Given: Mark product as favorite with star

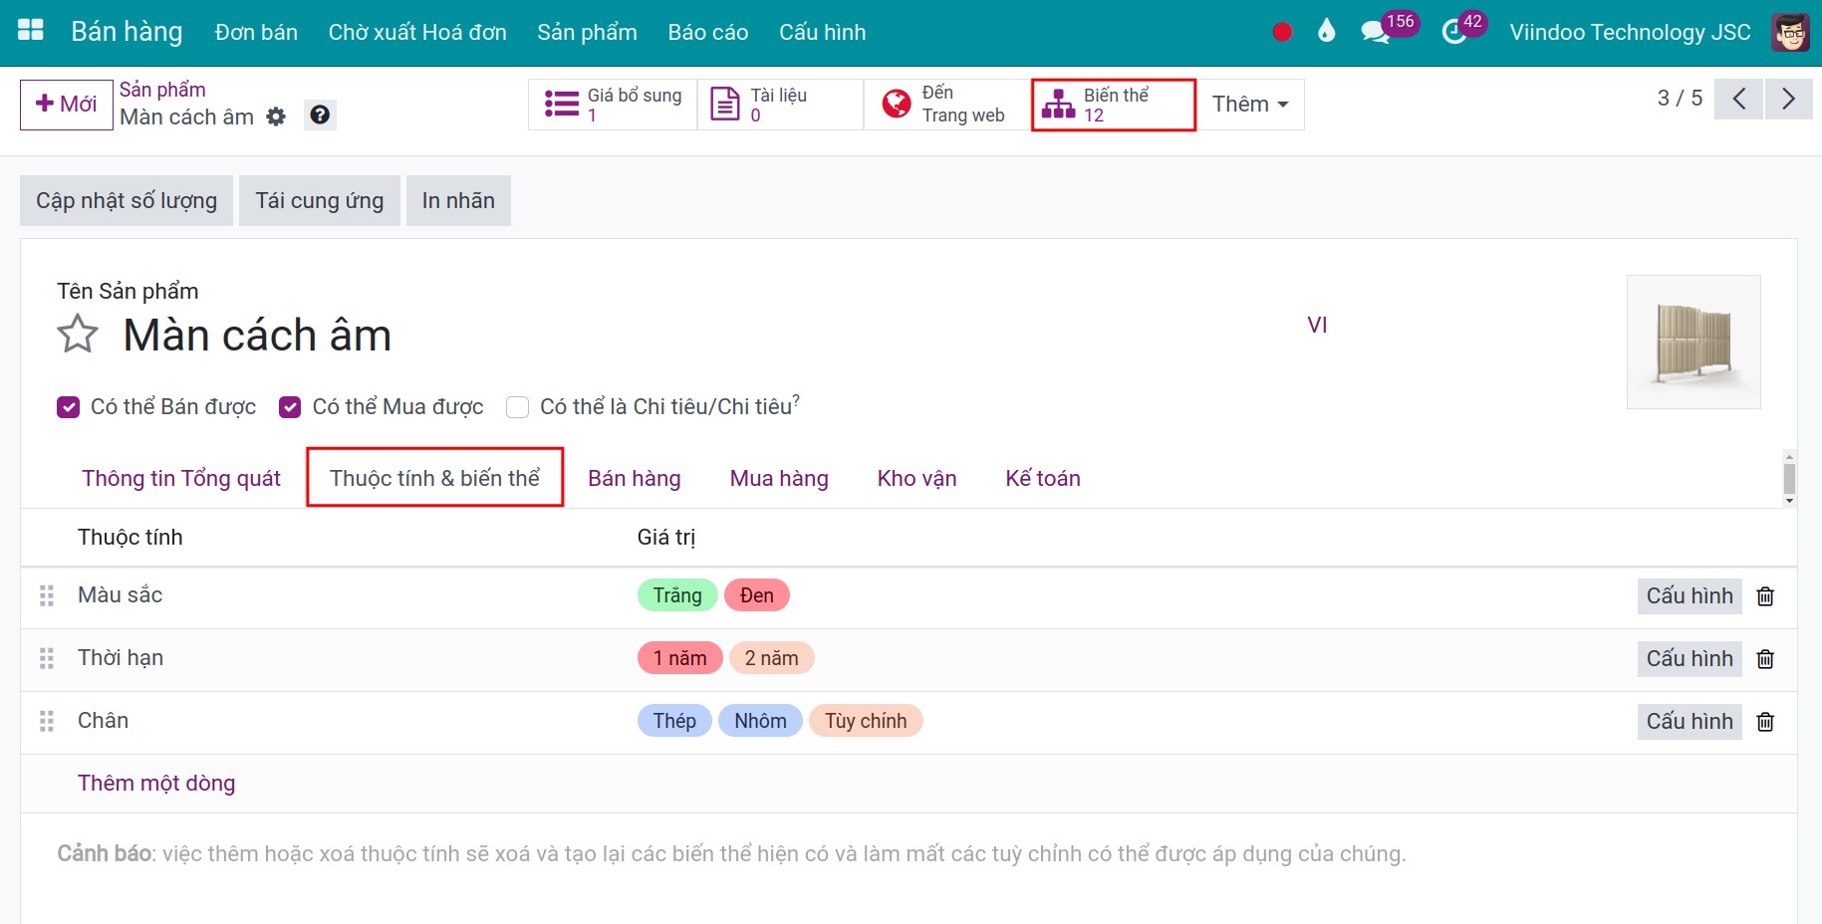Looking at the screenshot, I should click(x=78, y=335).
